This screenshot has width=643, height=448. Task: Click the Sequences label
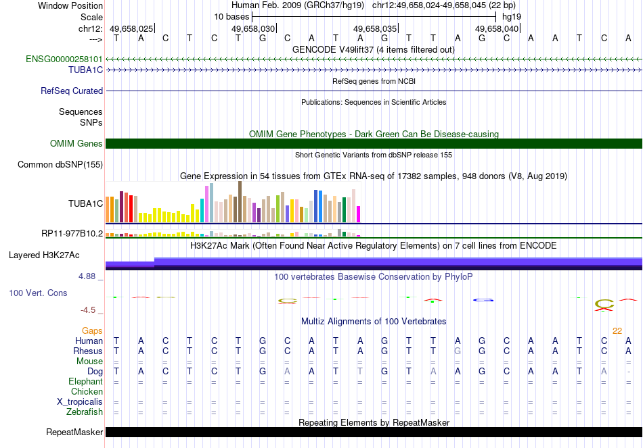[81, 111]
